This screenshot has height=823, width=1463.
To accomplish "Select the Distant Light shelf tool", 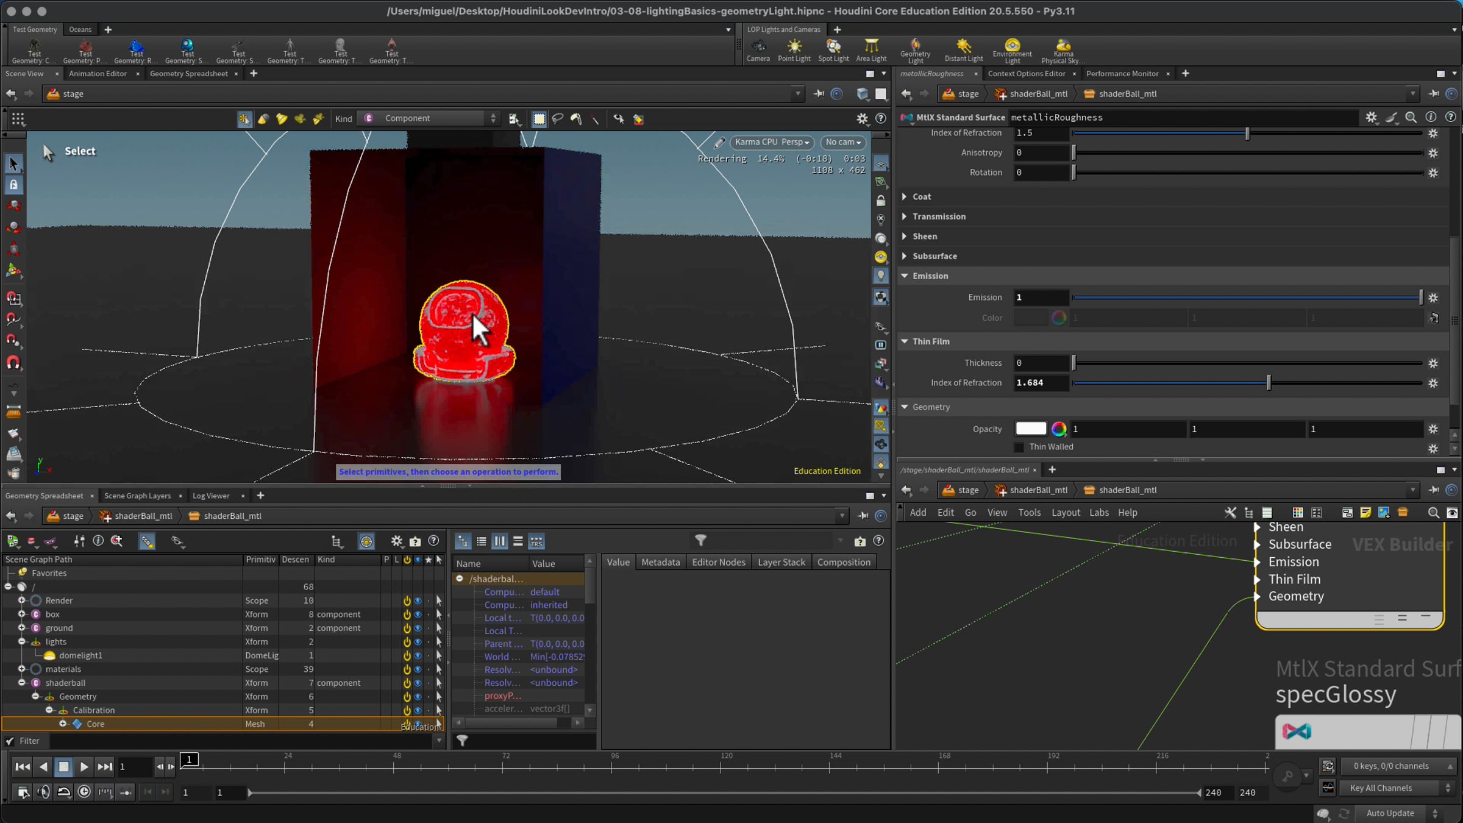I will pyautogui.click(x=963, y=50).
